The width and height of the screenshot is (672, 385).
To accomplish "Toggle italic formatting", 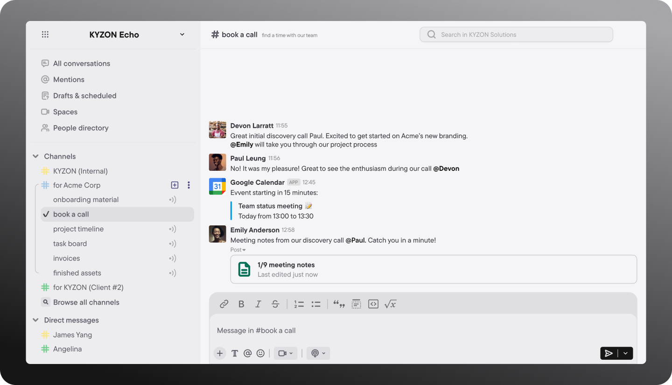I will coord(258,304).
